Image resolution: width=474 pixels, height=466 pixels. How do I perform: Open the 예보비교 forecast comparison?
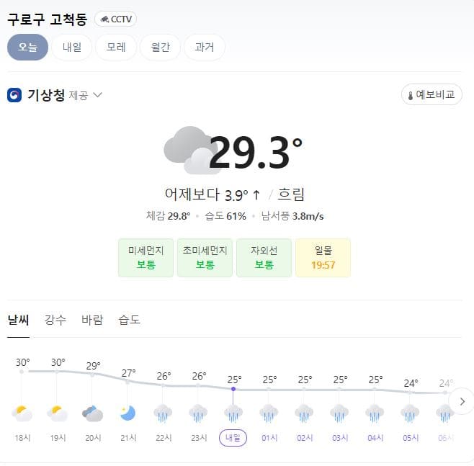(431, 94)
